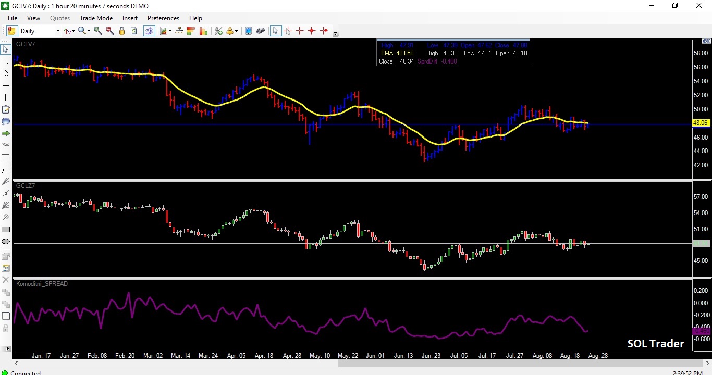Open the Insert menu

coord(130,18)
